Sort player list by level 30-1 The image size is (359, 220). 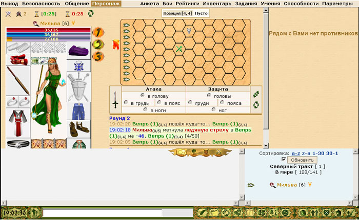[x=332, y=153]
